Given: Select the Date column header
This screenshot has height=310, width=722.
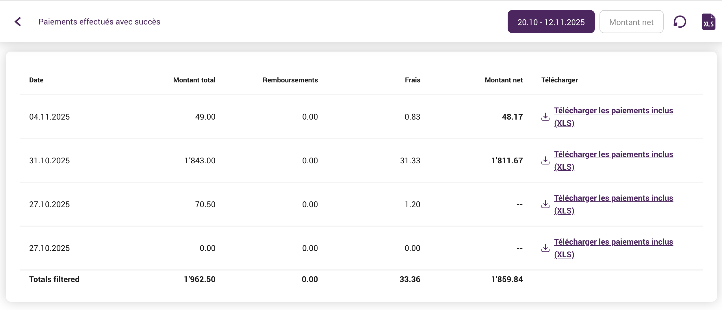Looking at the screenshot, I should coord(36,80).
